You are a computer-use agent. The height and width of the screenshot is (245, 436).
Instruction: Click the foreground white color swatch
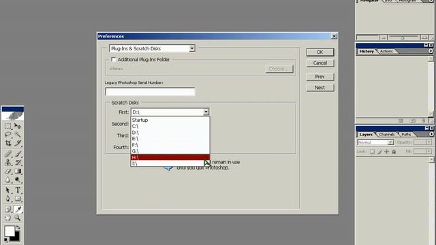[x=9, y=231]
